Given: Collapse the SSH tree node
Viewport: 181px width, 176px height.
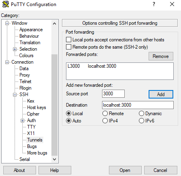Looking at the screenshot, I should tap(15, 94).
